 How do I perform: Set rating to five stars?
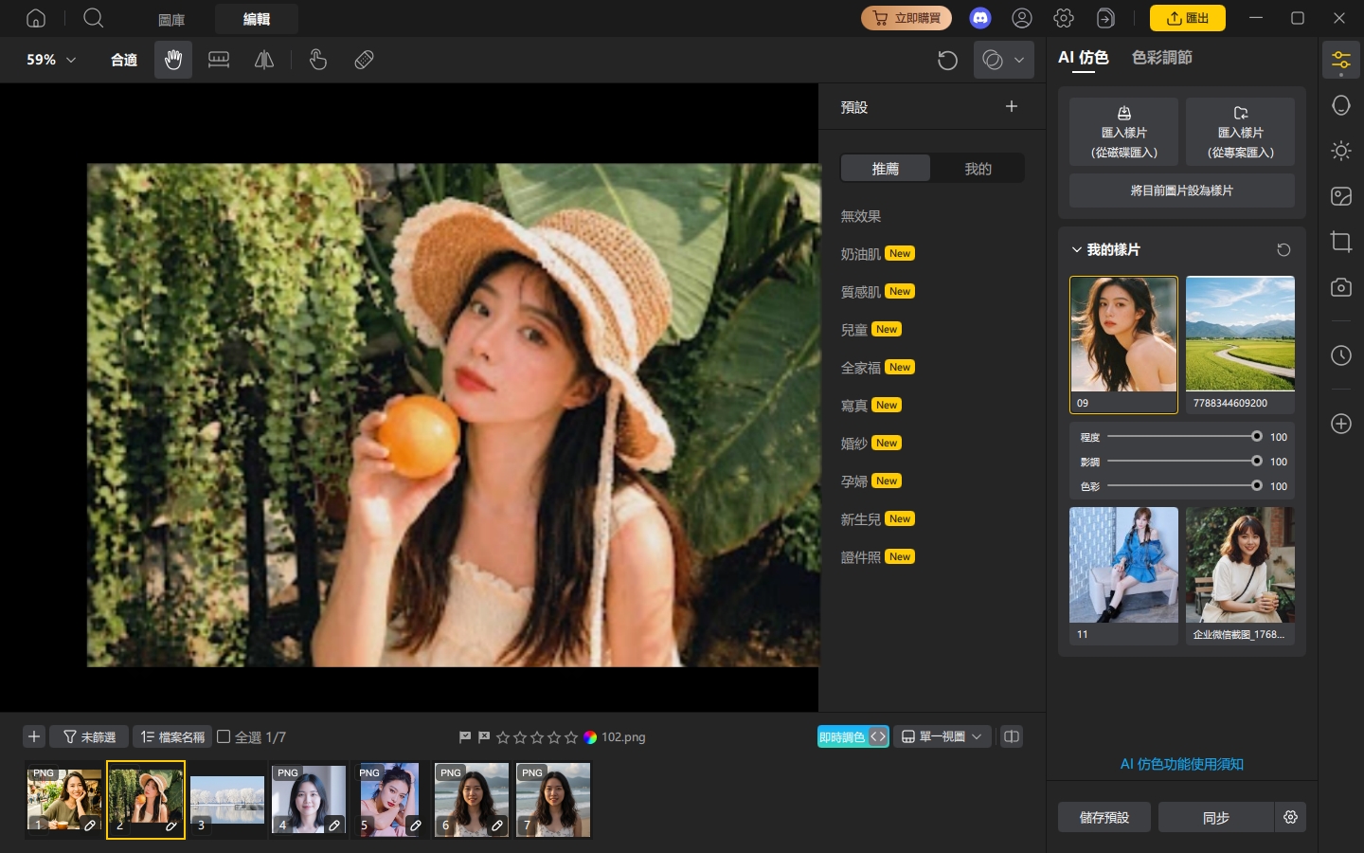[x=571, y=737]
